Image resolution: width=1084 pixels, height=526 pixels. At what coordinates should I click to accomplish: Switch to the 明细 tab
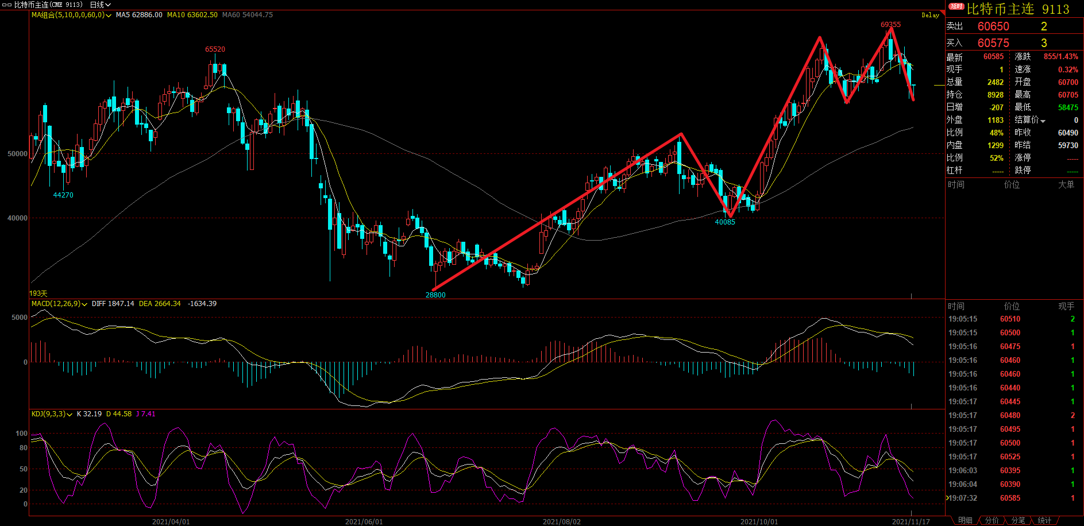pos(965,520)
